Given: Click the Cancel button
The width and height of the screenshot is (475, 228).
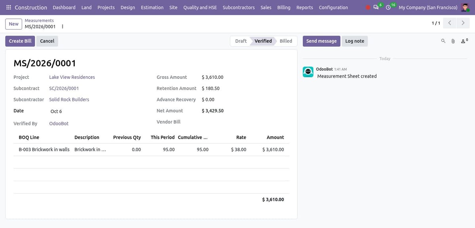Looking at the screenshot, I should (x=47, y=41).
